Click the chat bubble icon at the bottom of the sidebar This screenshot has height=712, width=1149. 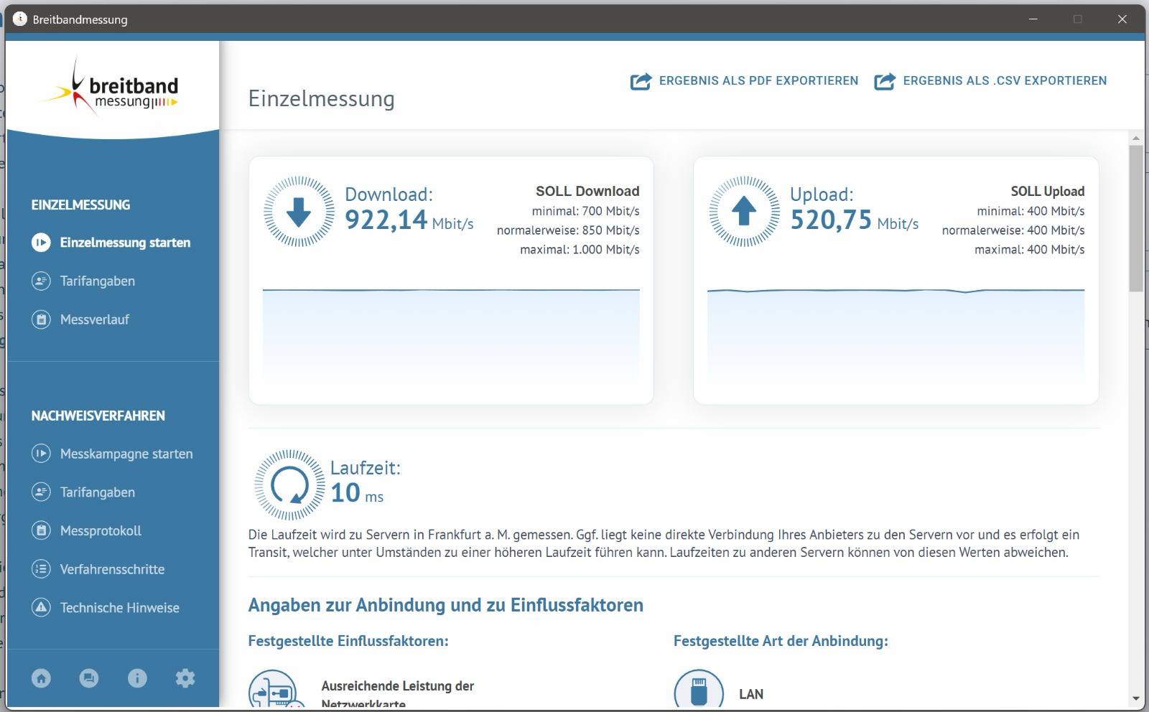[89, 678]
